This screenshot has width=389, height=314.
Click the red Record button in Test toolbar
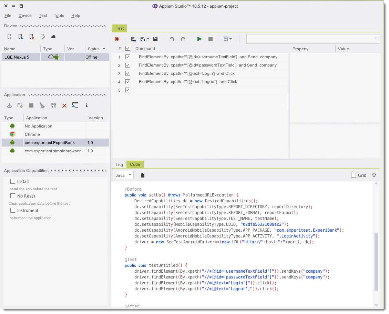point(117,39)
